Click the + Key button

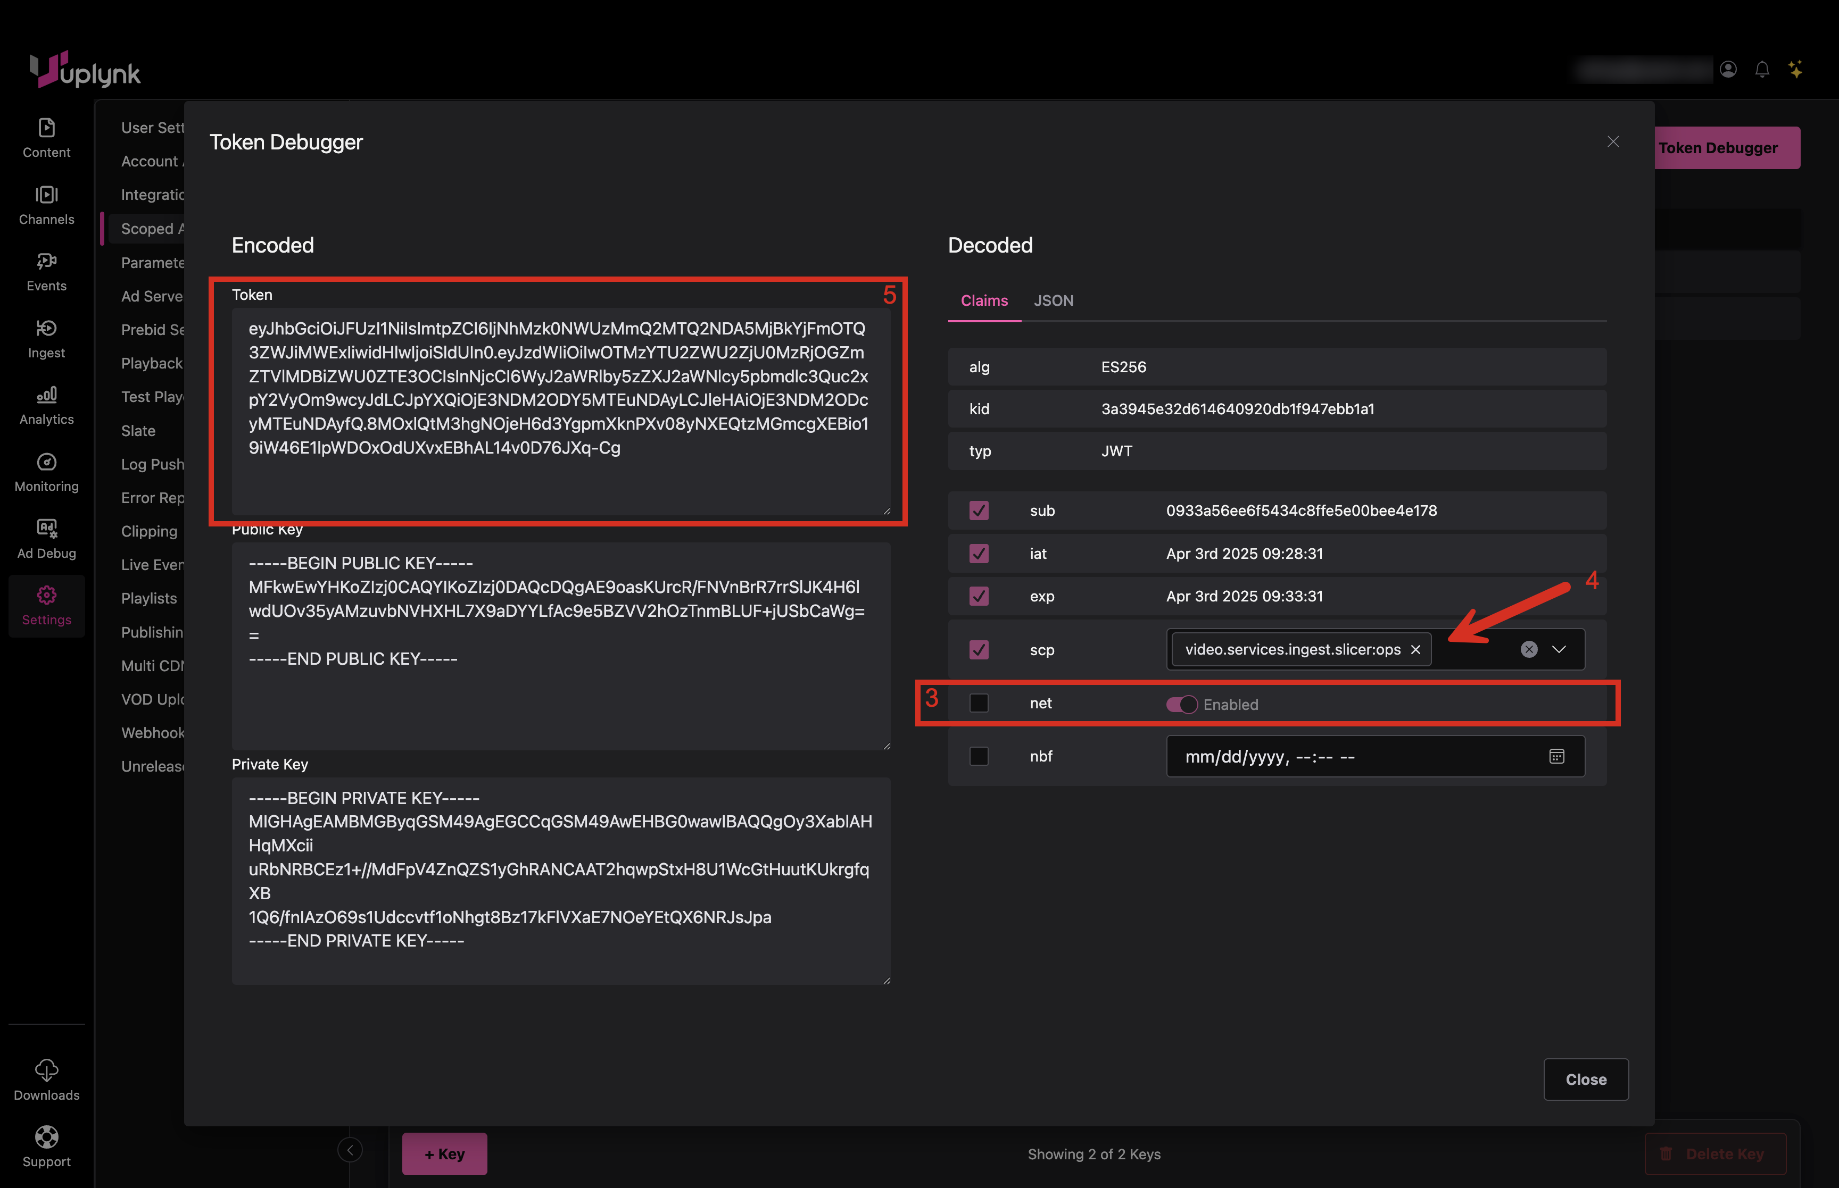(444, 1154)
